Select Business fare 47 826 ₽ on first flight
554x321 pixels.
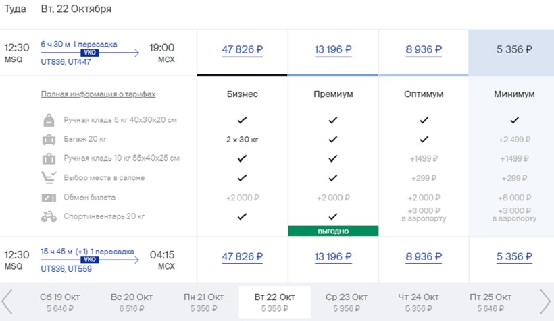242,49
